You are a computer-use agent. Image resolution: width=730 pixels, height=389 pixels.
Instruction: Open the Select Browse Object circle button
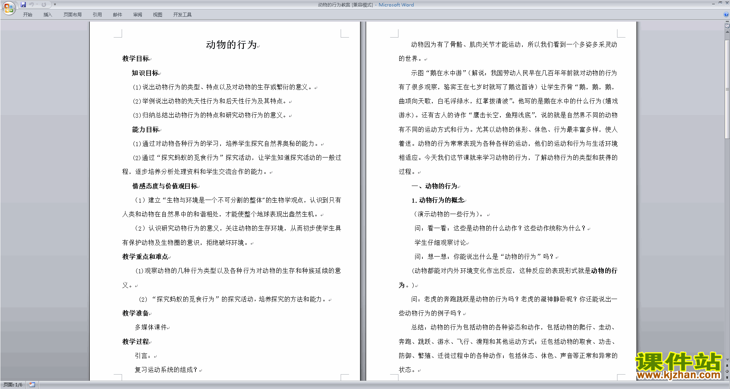point(727,372)
